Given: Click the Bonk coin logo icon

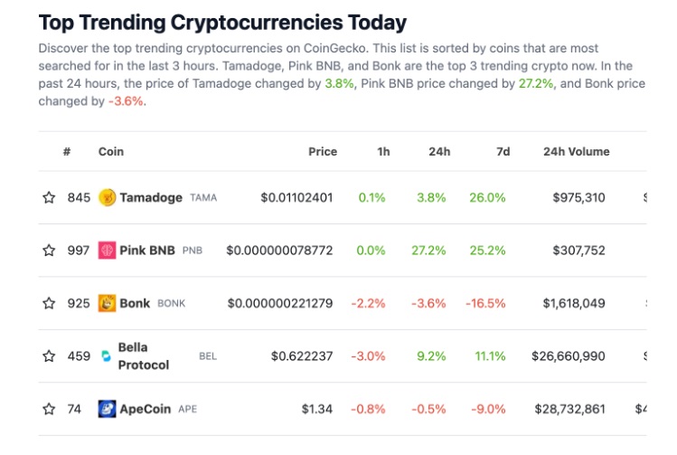Looking at the screenshot, I should [x=108, y=303].
